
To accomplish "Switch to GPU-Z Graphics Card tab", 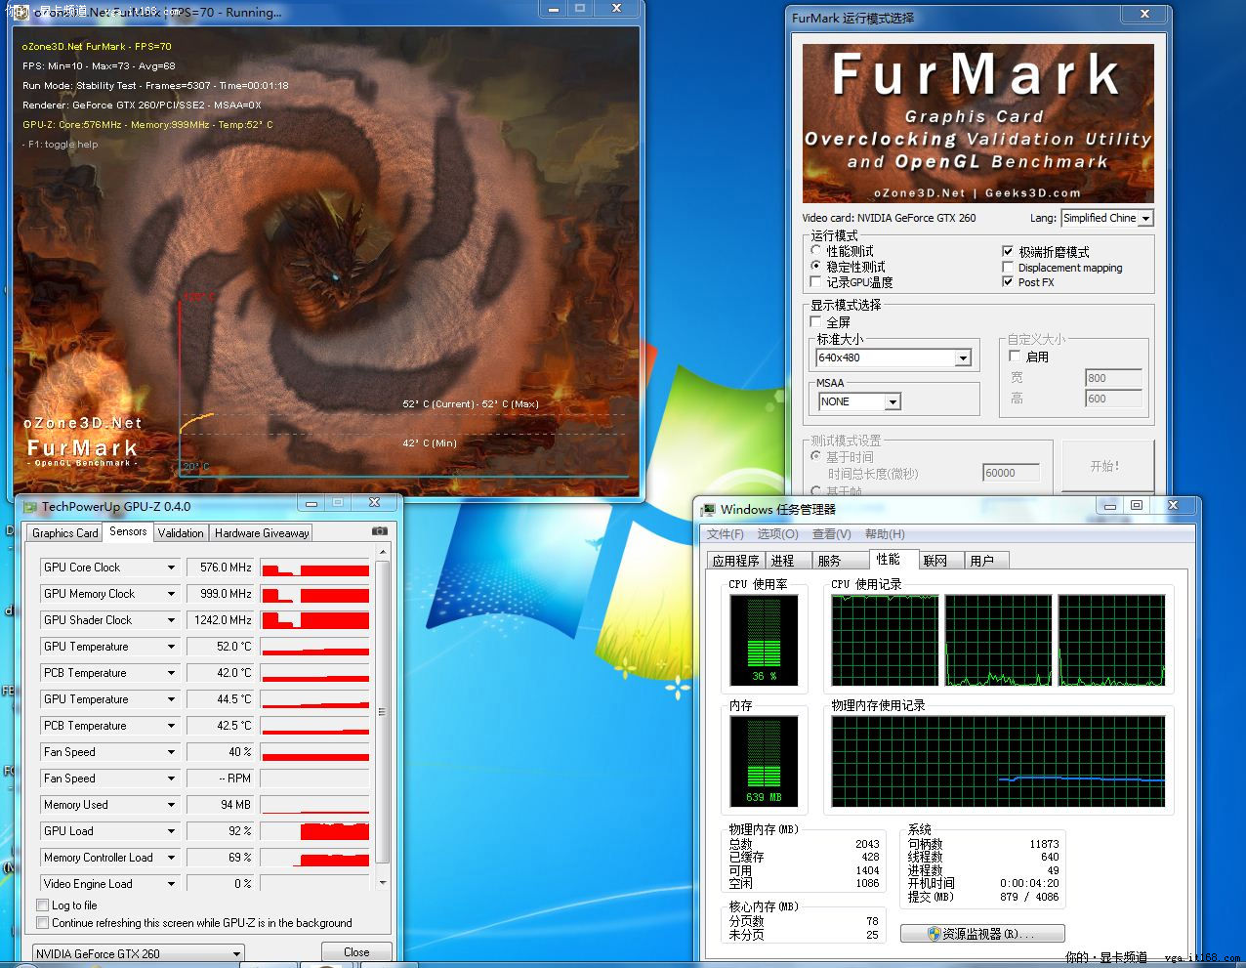I will 65,533.
